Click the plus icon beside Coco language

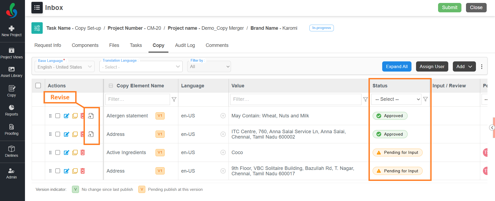pyautogui.click(x=223, y=152)
